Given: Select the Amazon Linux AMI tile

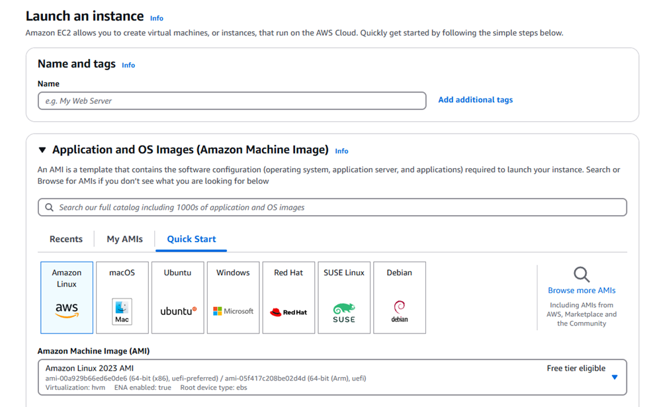Looking at the screenshot, I should (67, 298).
